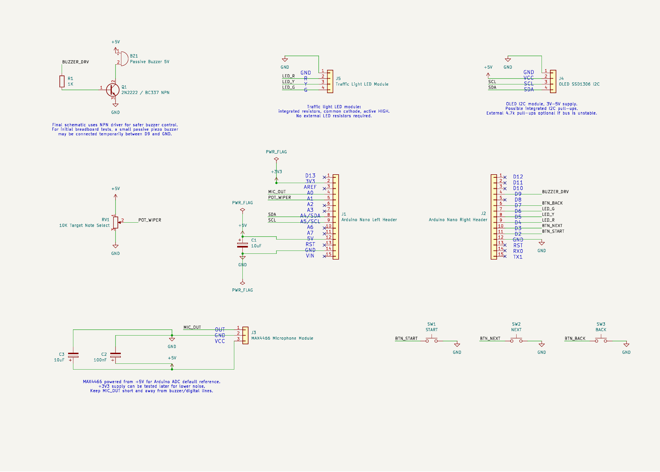Click the SW1 START pushbutton symbol
660x472 pixels.
(432, 340)
